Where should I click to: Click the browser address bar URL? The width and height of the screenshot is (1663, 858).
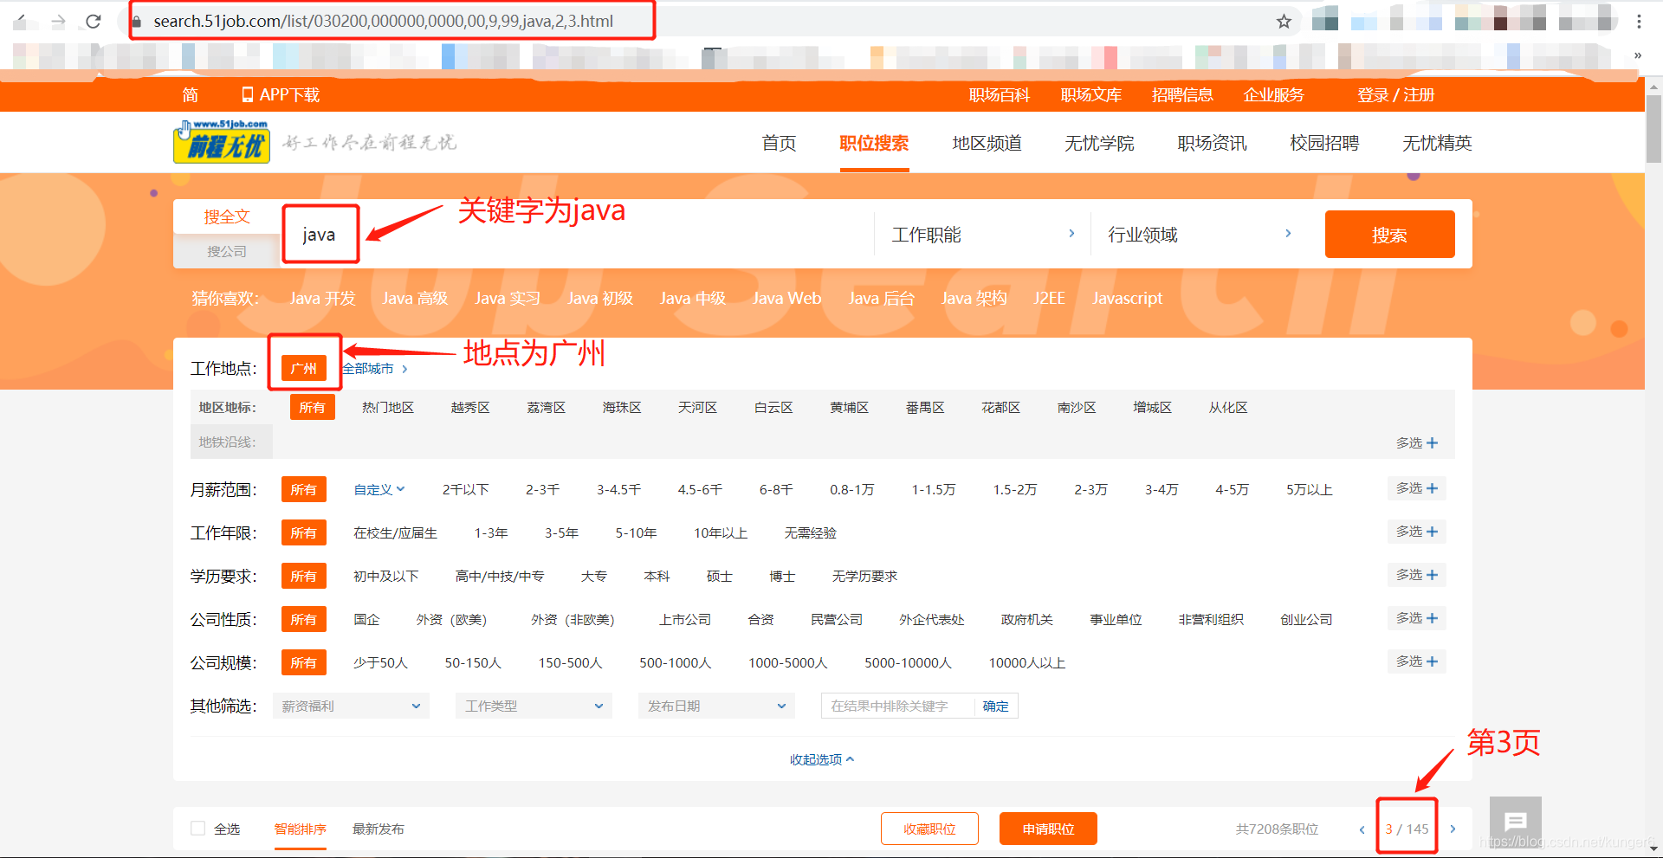(x=383, y=21)
